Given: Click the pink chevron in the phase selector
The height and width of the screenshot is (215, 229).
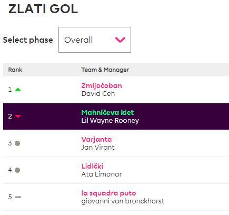Looking at the screenshot, I should click(120, 40).
